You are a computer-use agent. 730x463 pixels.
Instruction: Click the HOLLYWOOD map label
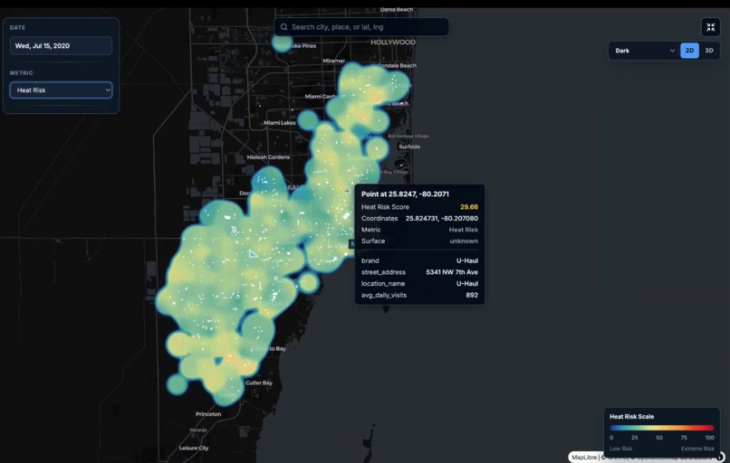pos(393,43)
